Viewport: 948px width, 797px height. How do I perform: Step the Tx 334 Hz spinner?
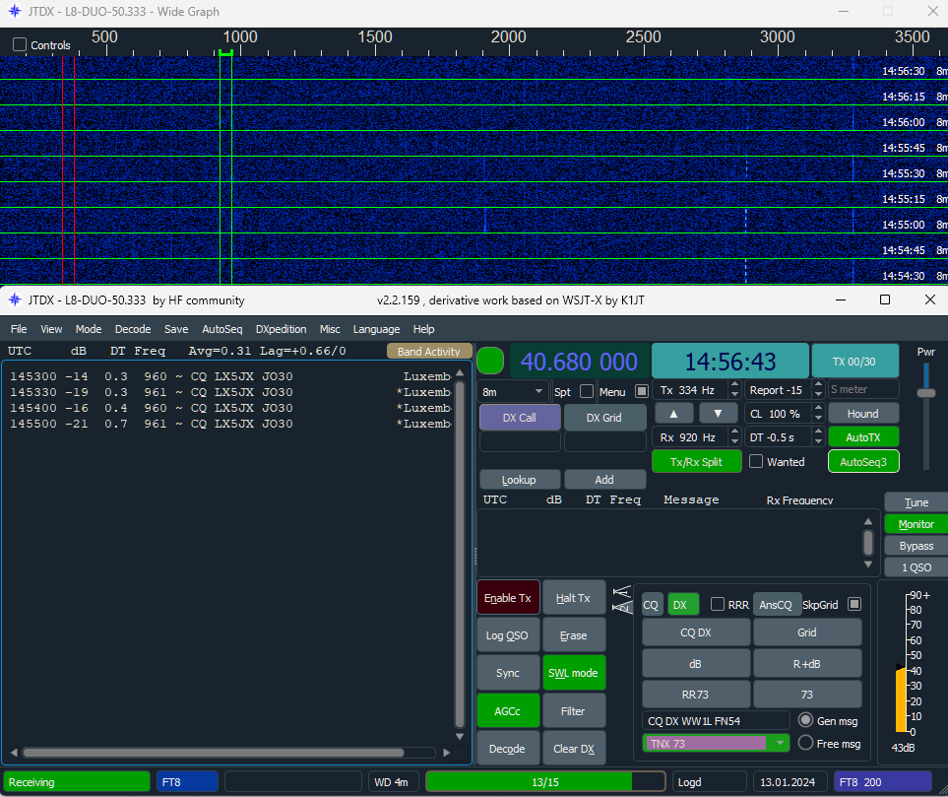734,390
